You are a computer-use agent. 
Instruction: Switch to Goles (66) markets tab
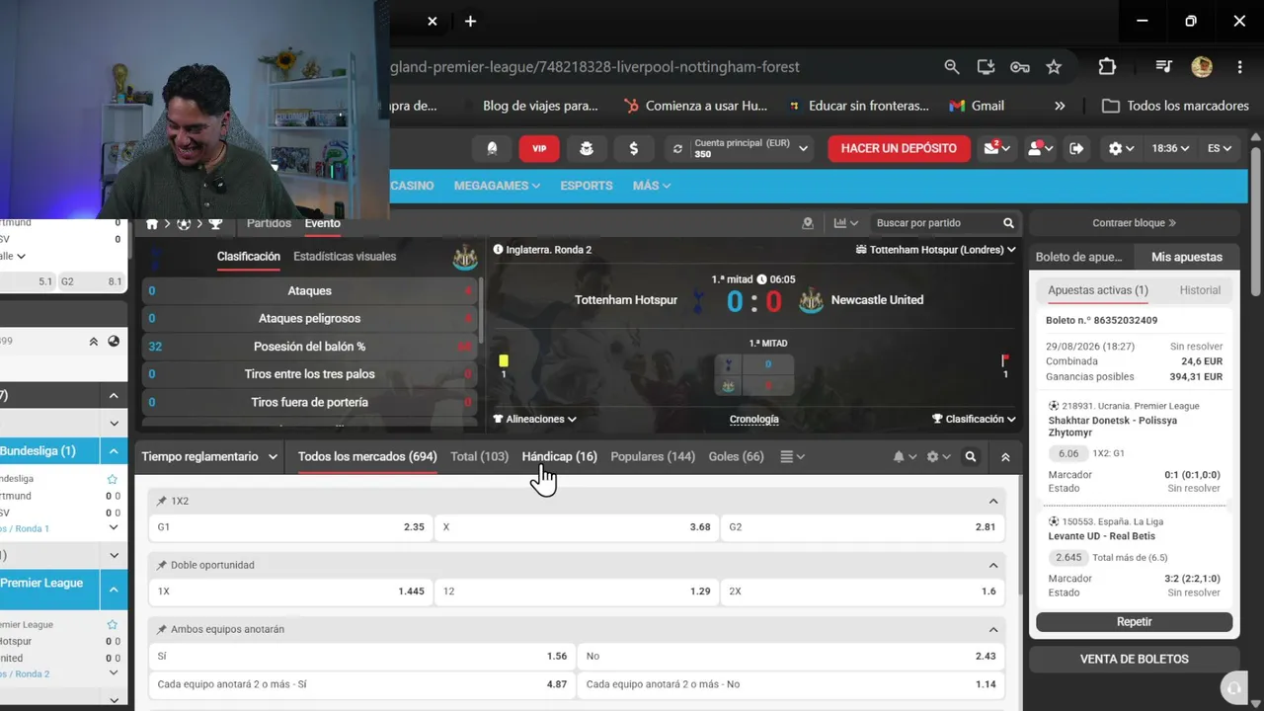click(737, 457)
